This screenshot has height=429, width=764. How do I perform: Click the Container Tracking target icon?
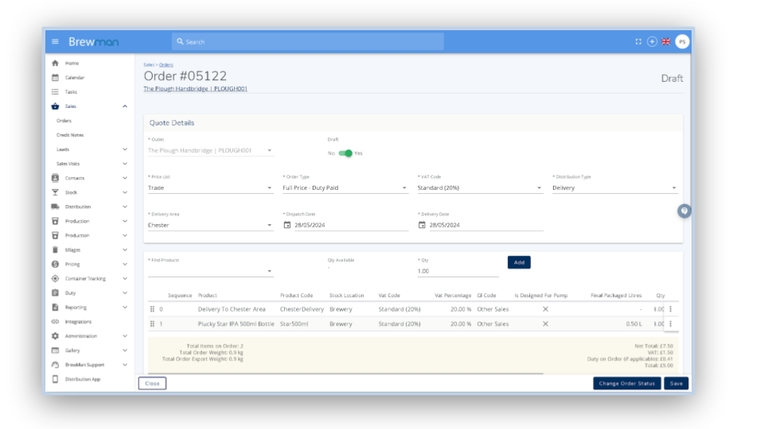55,279
